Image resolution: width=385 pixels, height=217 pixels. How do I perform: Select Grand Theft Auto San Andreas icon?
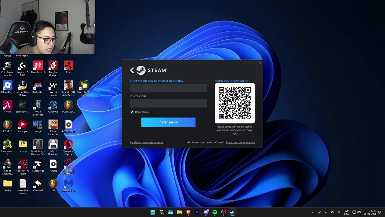coord(69,89)
